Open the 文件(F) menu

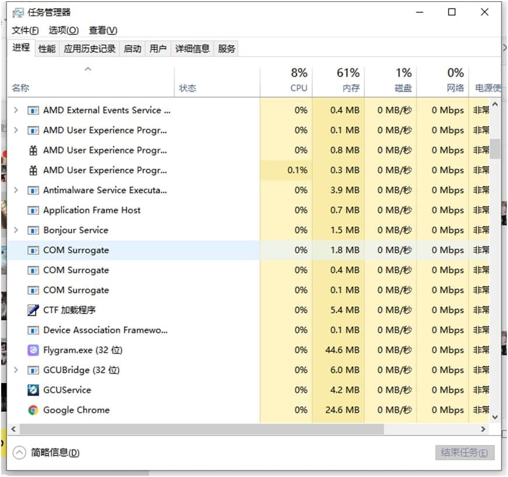click(x=25, y=30)
